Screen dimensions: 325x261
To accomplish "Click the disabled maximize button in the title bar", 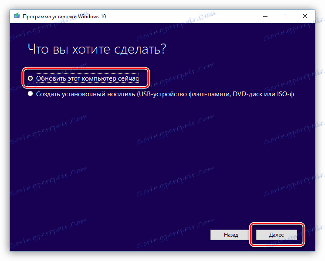I will tap(285, 16).
